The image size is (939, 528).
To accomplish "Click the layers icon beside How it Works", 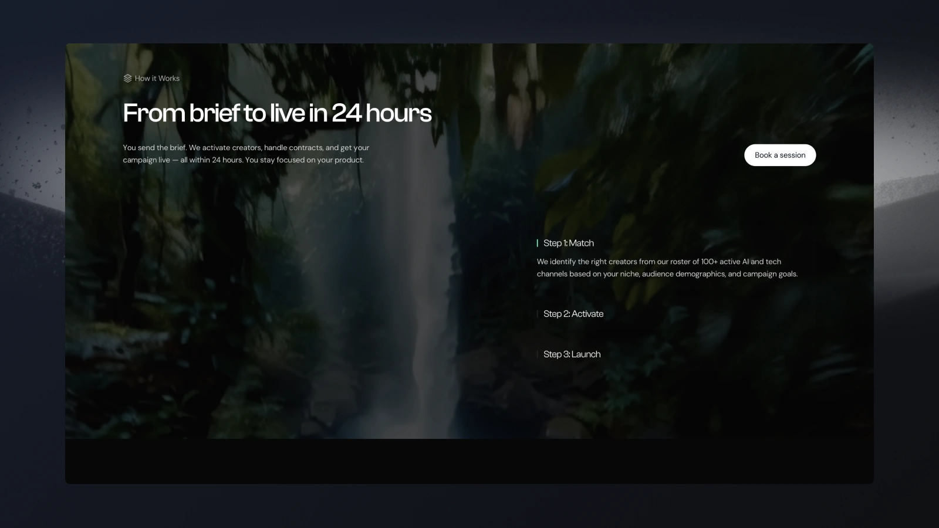I will tap(127, 78).
